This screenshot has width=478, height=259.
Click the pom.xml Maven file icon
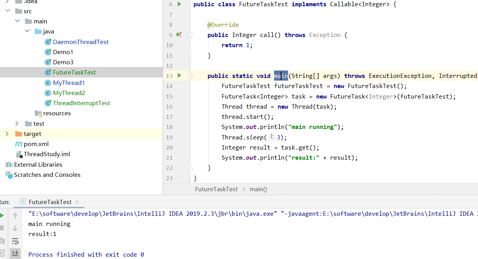18,144
